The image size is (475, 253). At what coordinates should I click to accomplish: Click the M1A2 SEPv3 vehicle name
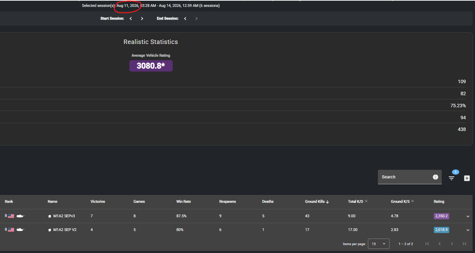64,216
